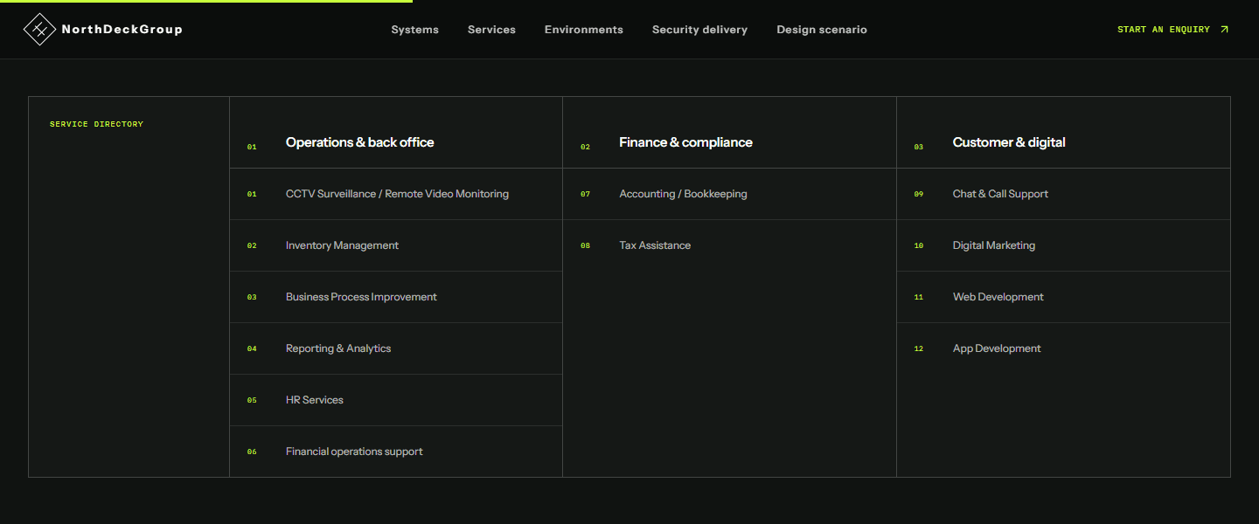
Task: Click the Start an Enquiry link
Action: (1173, 30)
